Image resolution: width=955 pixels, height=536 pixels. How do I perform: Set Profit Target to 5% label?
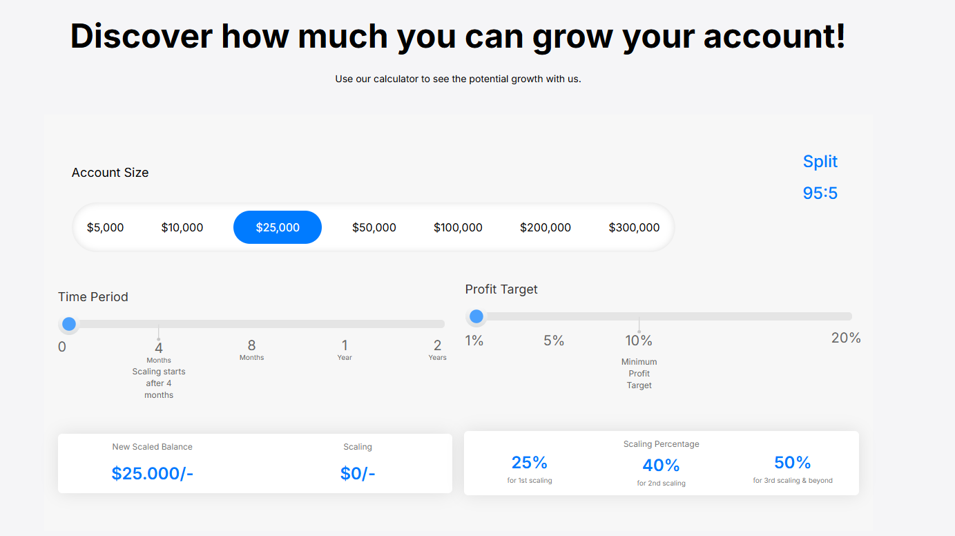[x=554, y=341]
